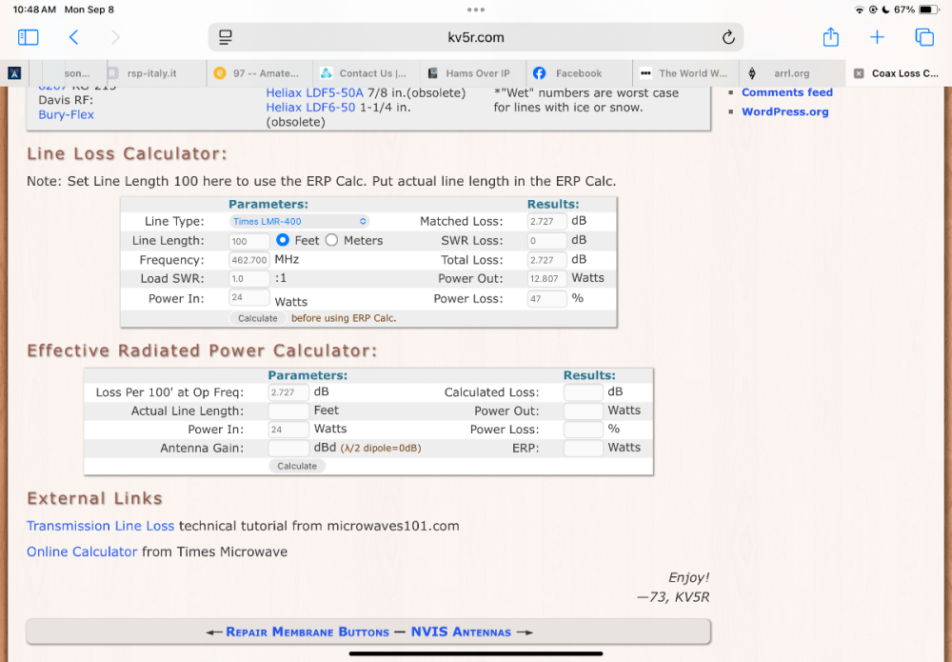Show the tab overview grid
This screenshot has width=952, height=662.
(923, 37)
